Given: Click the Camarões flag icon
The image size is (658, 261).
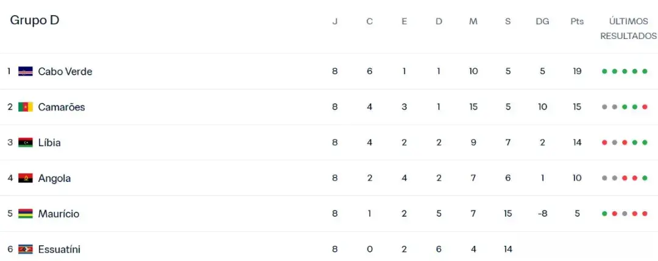Looking at the screenshot, I should click(x=26, y=107).
